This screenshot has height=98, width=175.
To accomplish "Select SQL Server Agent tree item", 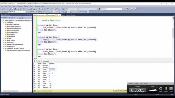I will (x=18, y=50).
